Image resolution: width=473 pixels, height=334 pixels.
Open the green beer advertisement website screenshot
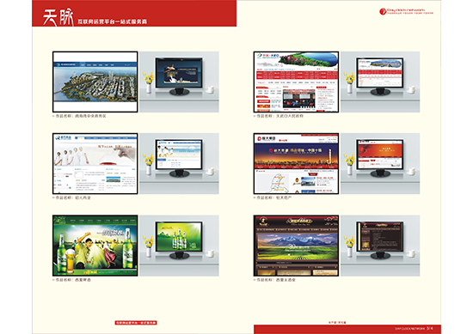[95, 246]
